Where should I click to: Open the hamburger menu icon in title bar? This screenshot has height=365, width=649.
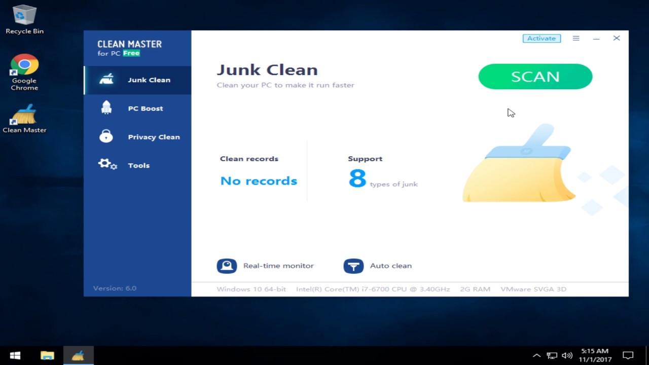click(x=576, y=39)
